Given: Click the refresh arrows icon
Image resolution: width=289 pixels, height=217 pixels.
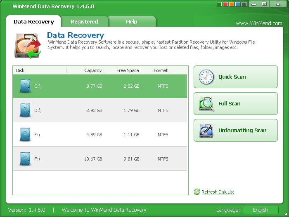Looking at the screenshot, I should pos(197,192).
